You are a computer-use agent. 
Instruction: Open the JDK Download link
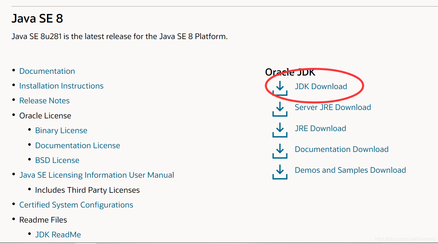pyautogui.click(x=321, y=86)
